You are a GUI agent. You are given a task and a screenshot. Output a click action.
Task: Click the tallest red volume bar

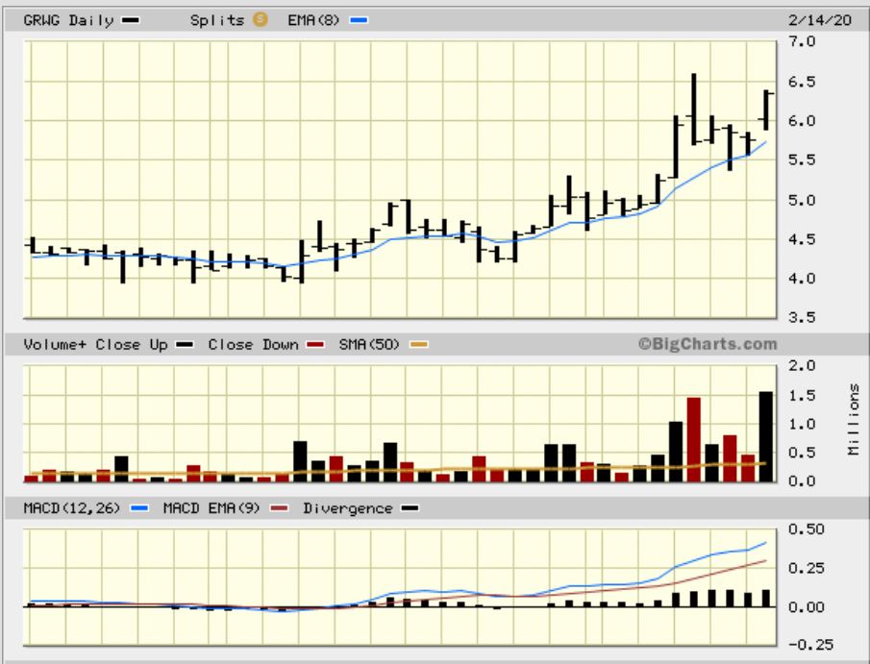pos(693,439)
